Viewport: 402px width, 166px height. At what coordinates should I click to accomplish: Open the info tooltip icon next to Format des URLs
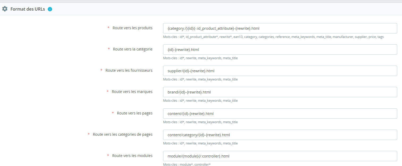pyautogui.click(x=50, y=9)
